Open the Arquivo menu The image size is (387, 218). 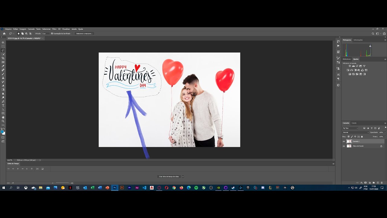[8, 29]
